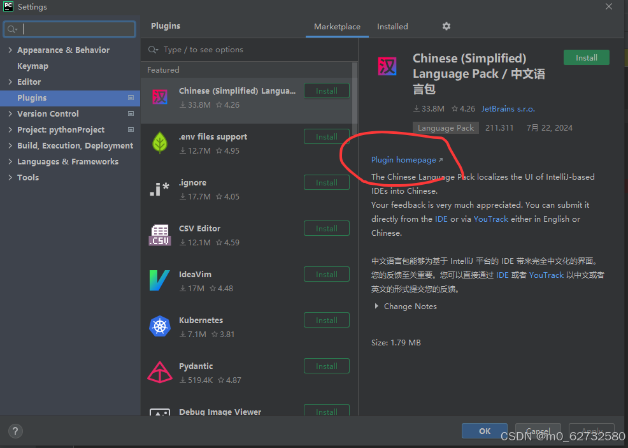Image resolution: width=628 pixels, height=448 pixels.
Task: Click the help question mark icon
Action: [15, 431]
